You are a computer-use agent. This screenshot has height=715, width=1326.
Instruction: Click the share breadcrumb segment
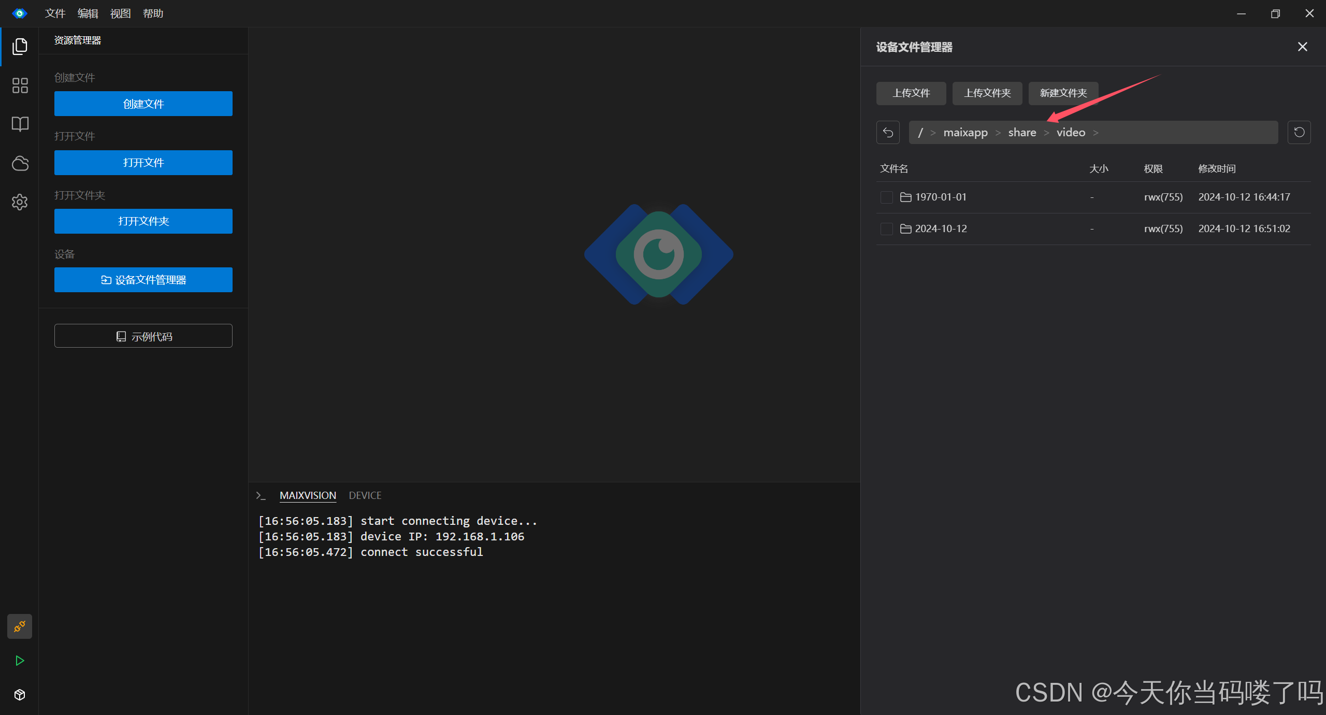pyautogui.click(x=1022, y=133)
